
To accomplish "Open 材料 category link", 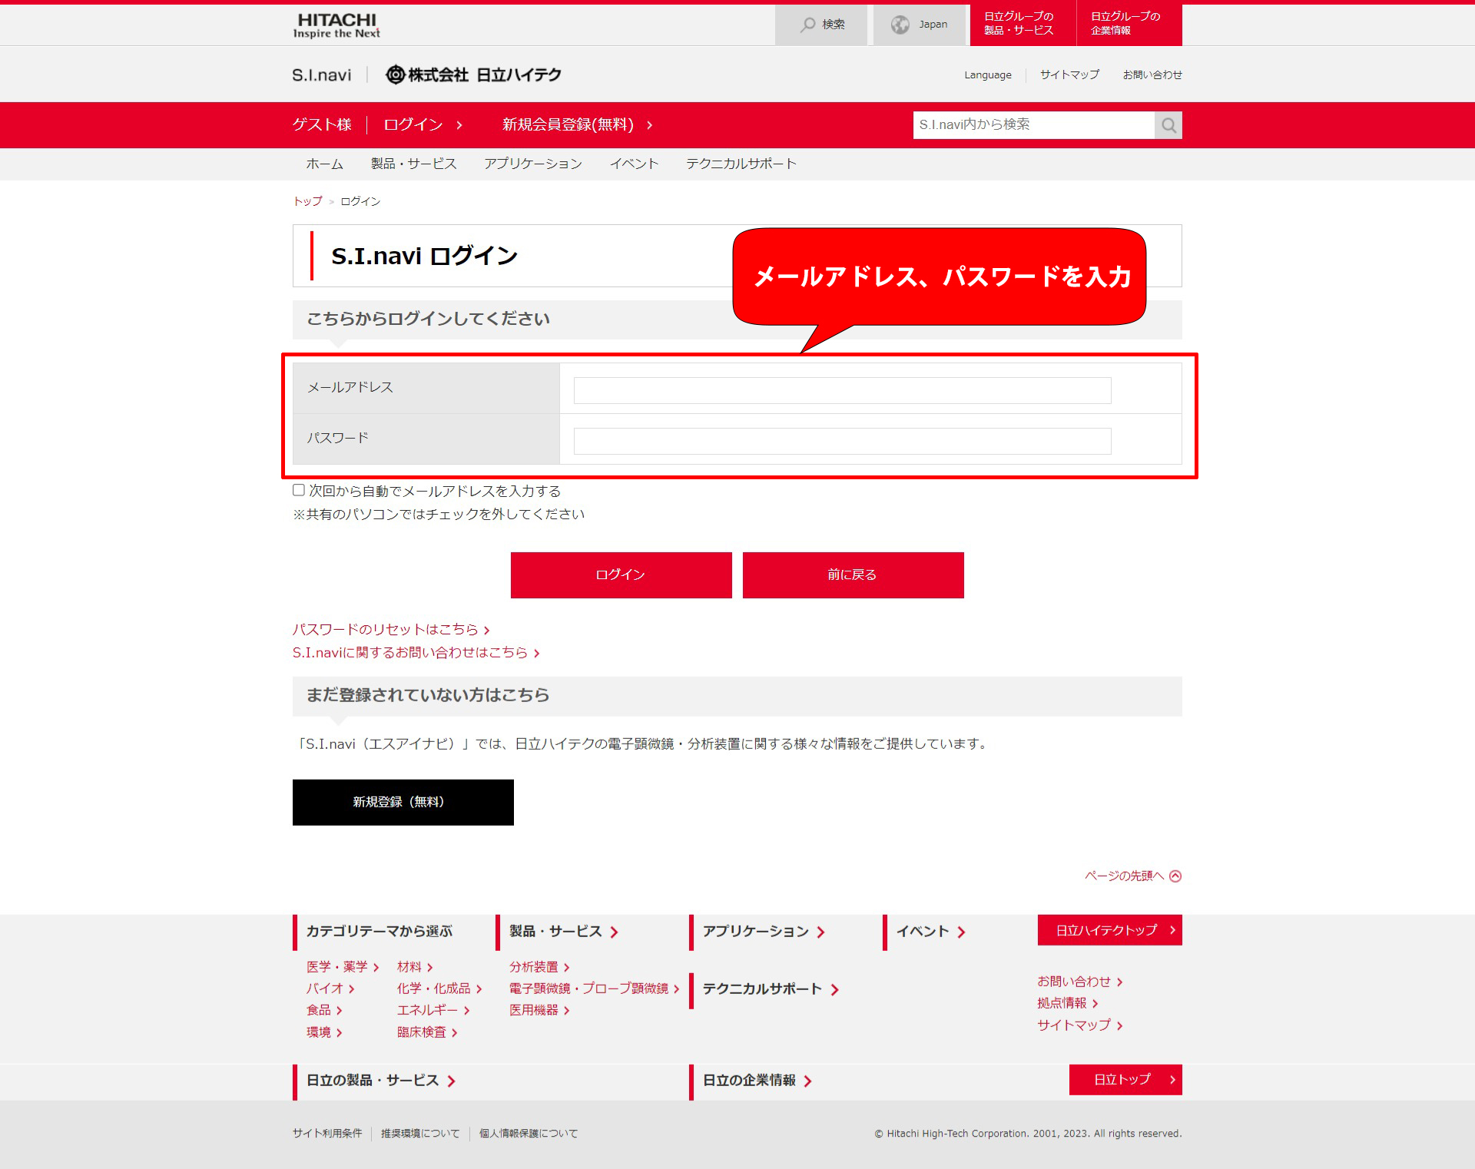I will (415, 967).
